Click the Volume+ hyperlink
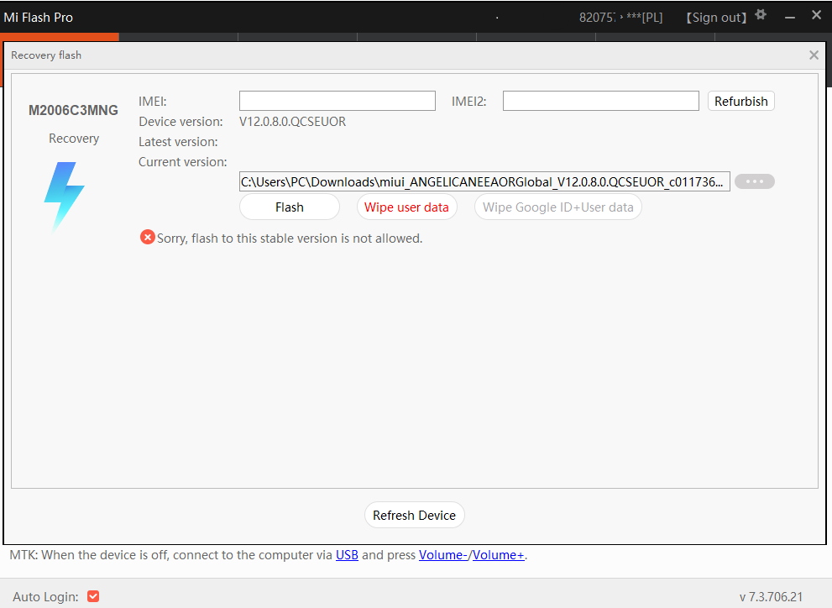The width and height of the screenshot is (832, 608). point(499,555)
